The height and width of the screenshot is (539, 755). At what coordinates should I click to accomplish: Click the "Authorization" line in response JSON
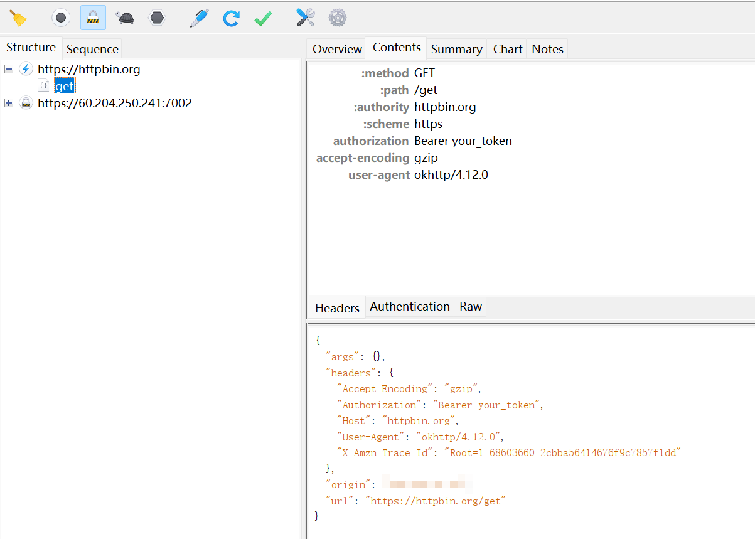tap(441, 405)
